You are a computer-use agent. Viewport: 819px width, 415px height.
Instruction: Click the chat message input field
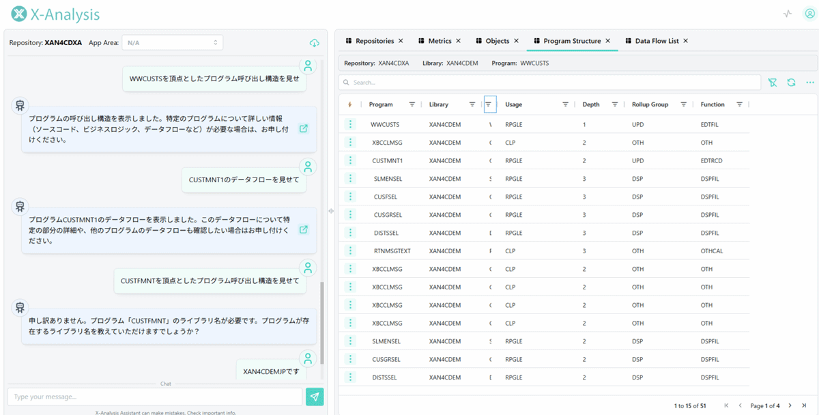tap(155, 397)
